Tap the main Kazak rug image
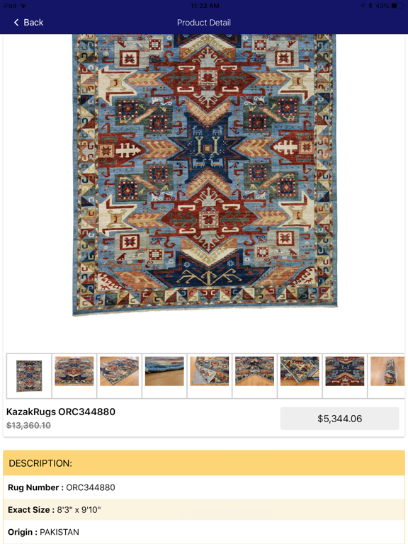 (x=205, y=174)
